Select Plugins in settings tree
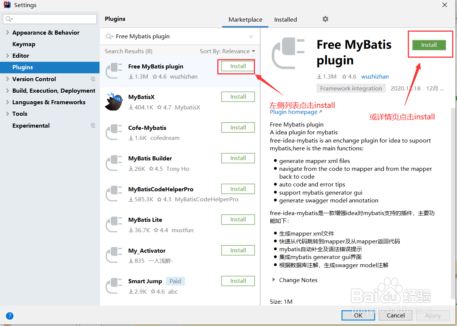This screenshot has height=326, width=457. point(23,67)
